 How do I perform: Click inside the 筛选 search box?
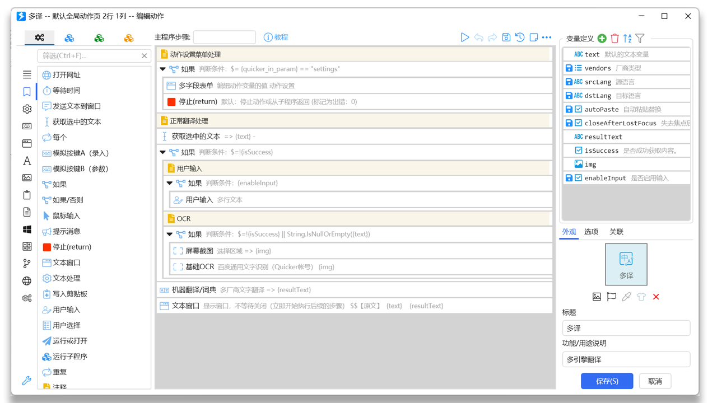click(90, 56)
